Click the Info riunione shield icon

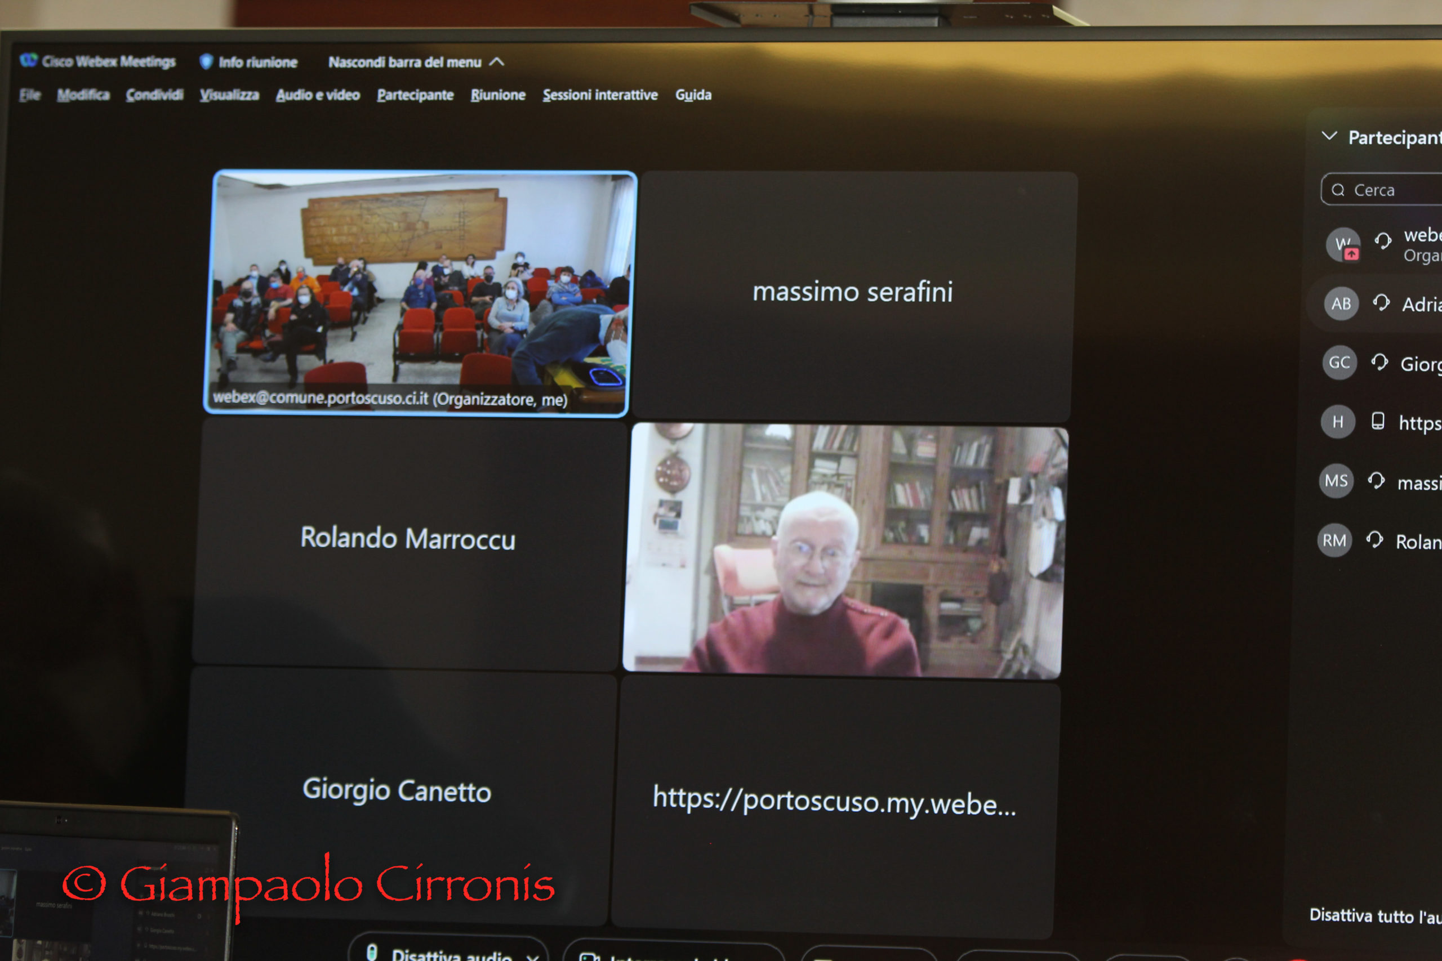tap(206, 61)
